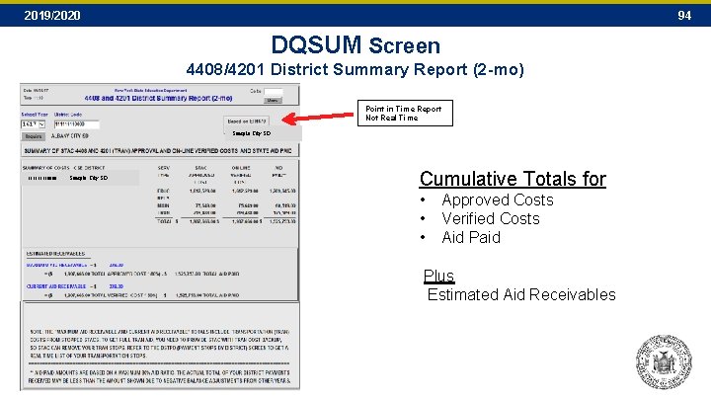Click the 'DQSUM Screen' slide title
711x400 pixels.
coord(355,45)
